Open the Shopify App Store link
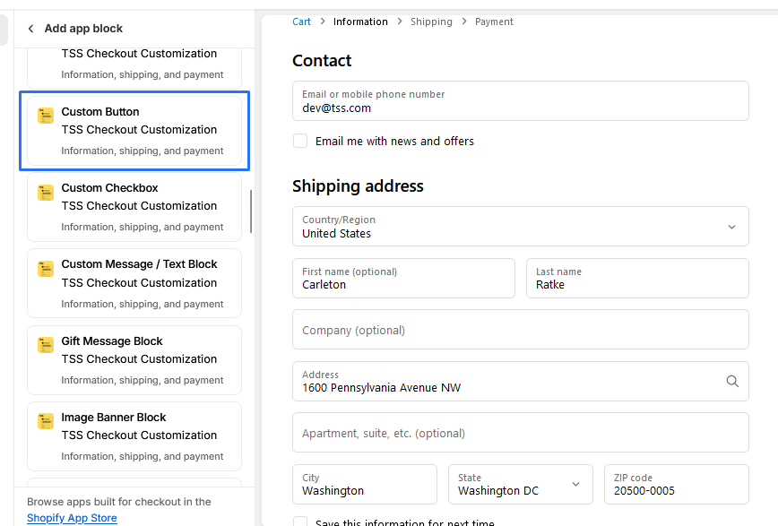Image resolution: width=778 pixels, height=526 pixels. tap(72, 518)
